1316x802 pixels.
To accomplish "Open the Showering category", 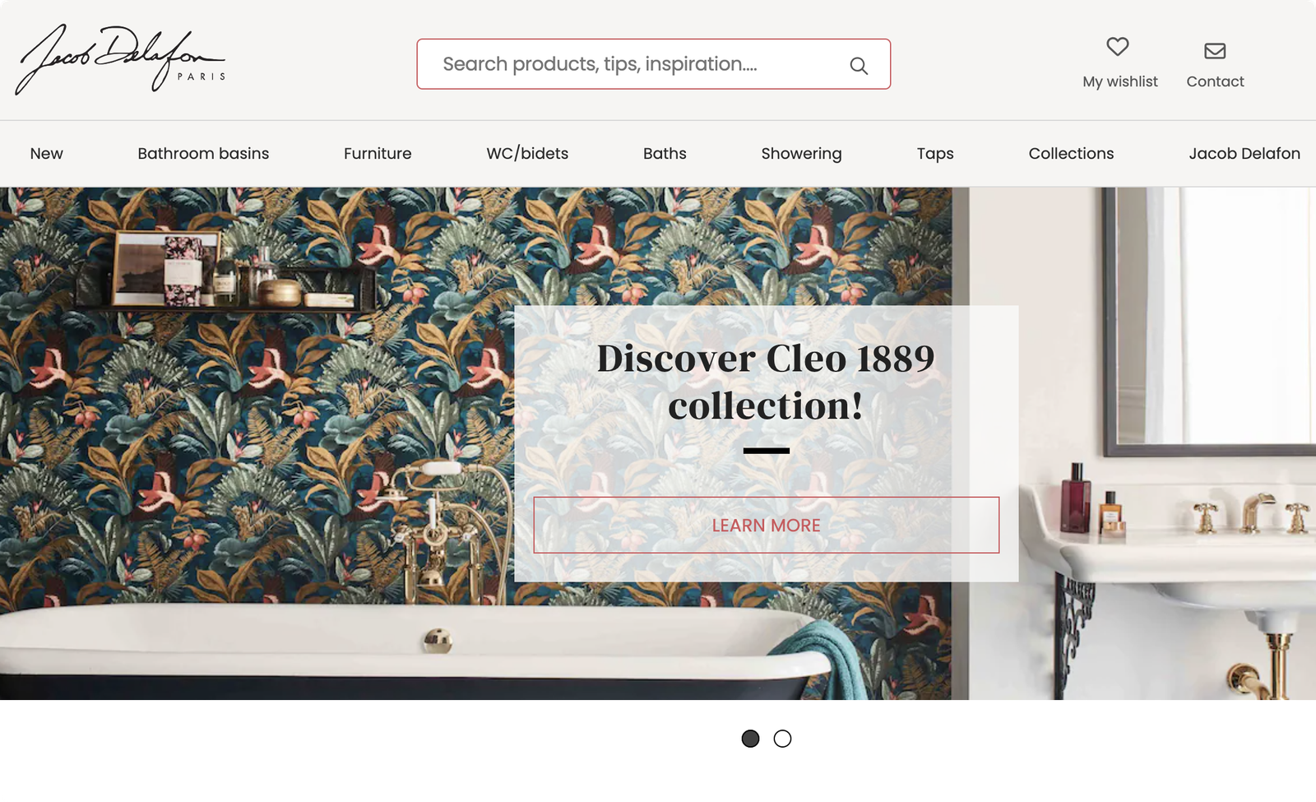I will (x=801, y=154).
